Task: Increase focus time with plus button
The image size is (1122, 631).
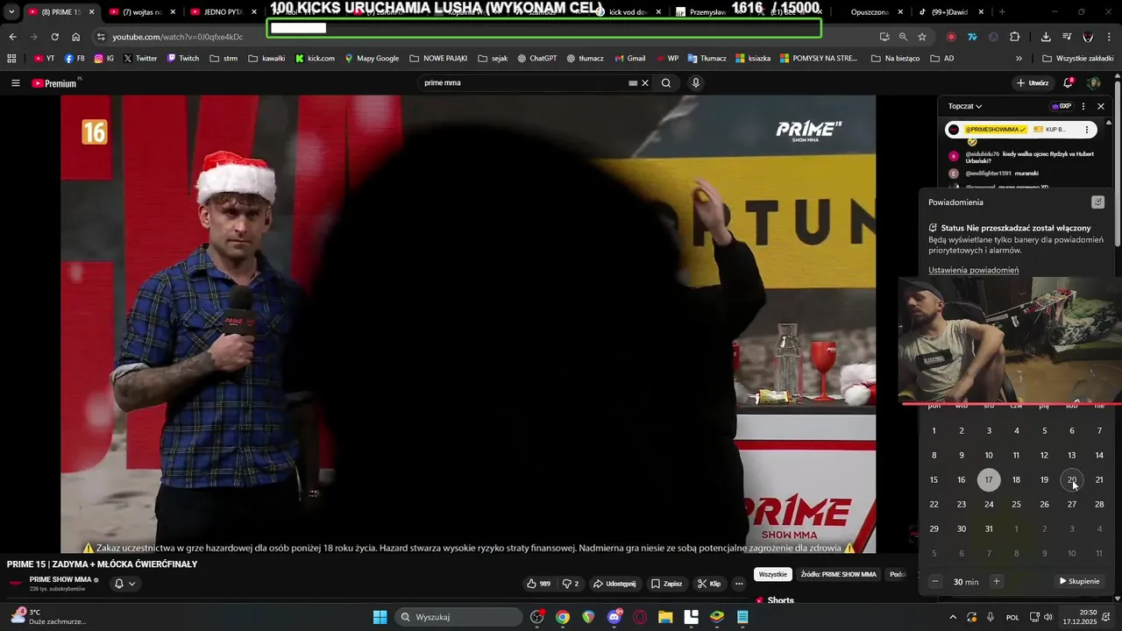Action: [x=996, y=581]
